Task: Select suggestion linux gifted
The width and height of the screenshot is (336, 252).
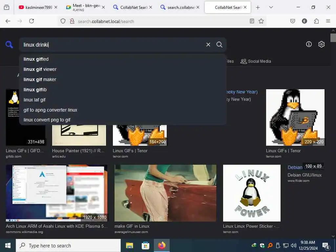Action: point(123,59)
